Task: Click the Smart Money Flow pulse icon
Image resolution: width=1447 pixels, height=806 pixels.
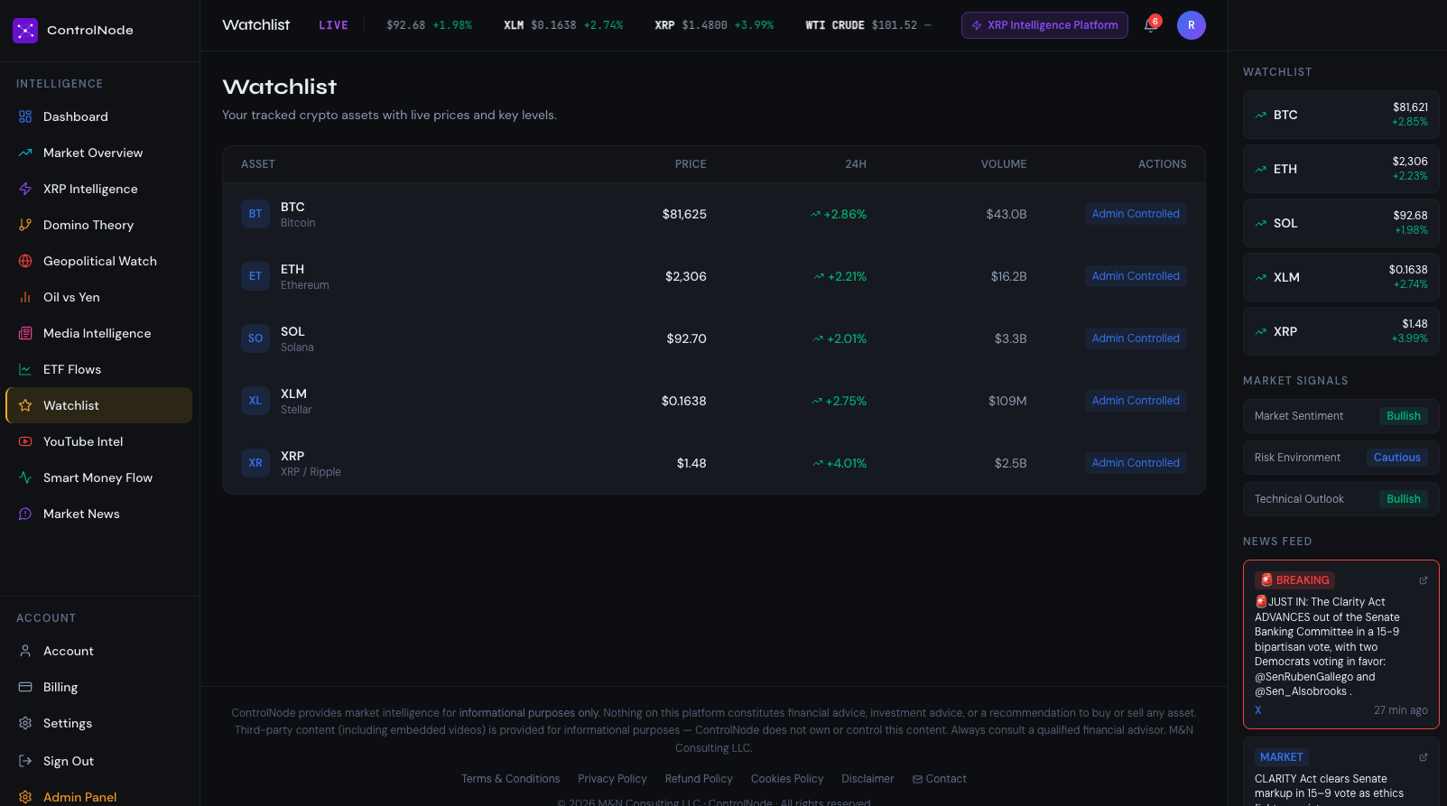Action: [25, 477]
